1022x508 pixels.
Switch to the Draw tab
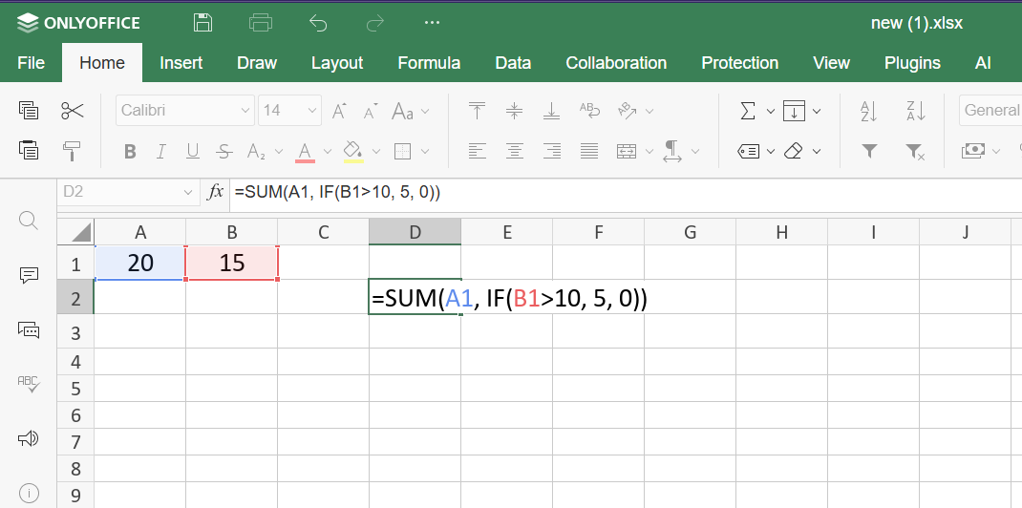click(257, 62)
